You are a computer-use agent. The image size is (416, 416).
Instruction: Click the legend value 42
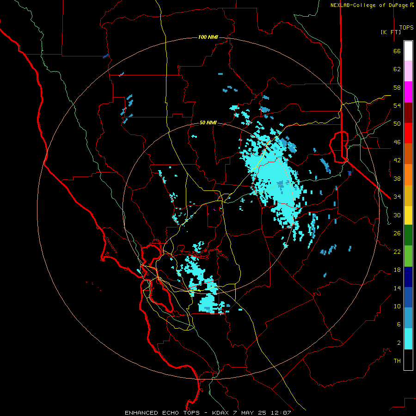(397, 160)
